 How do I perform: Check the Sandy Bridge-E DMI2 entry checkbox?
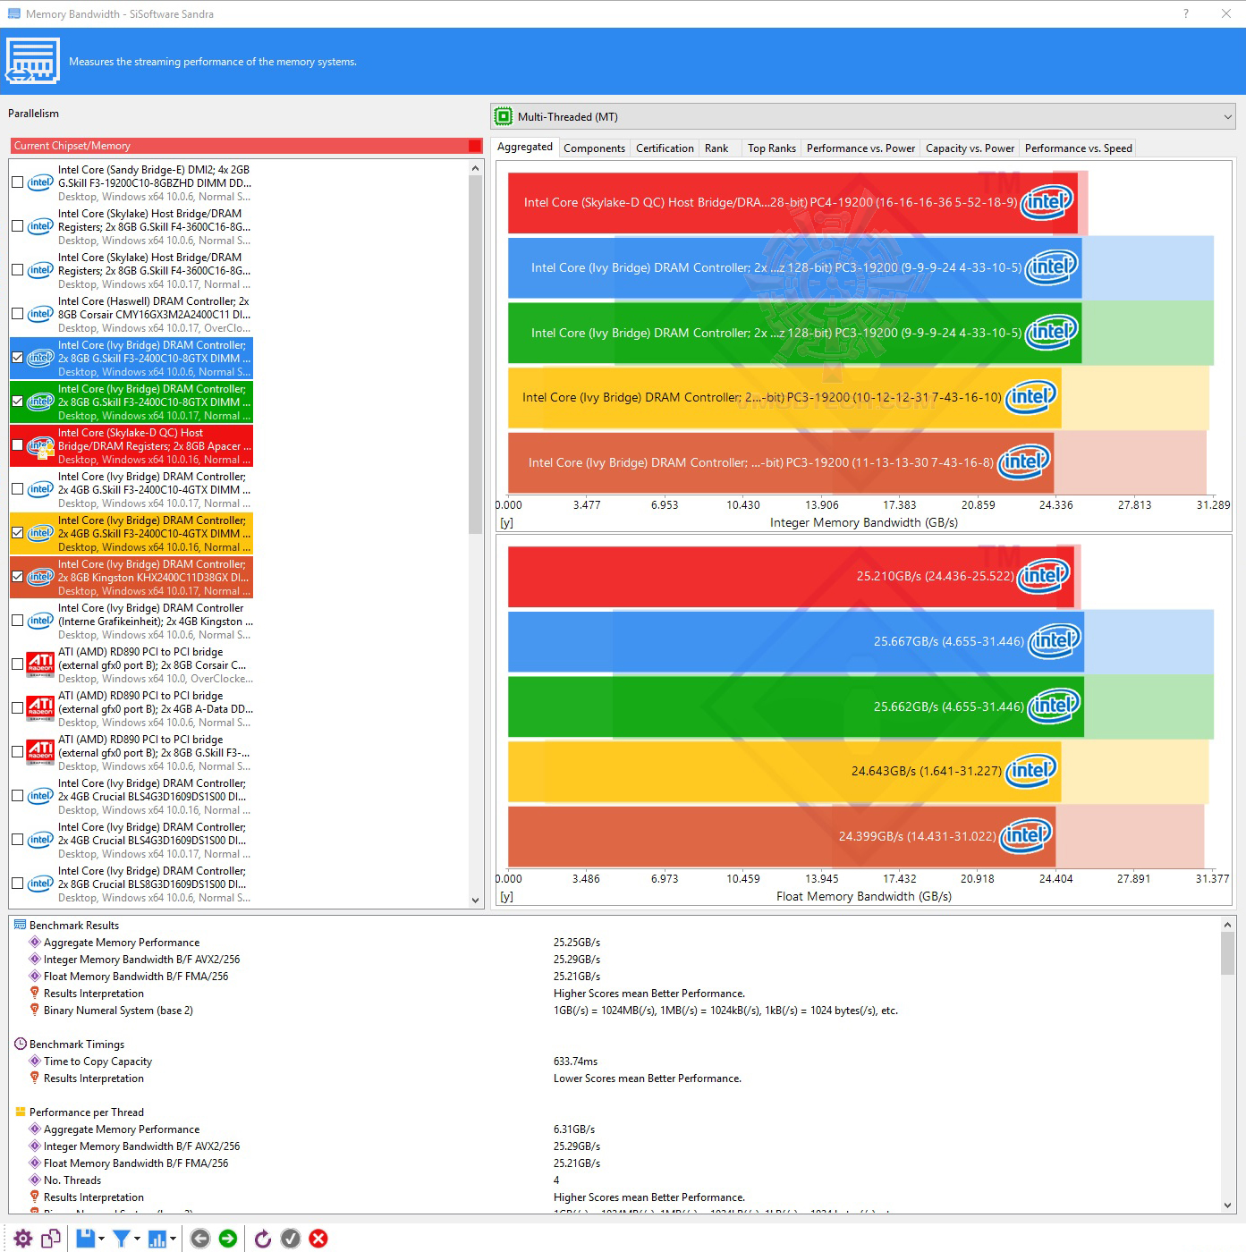click(17, 182)
